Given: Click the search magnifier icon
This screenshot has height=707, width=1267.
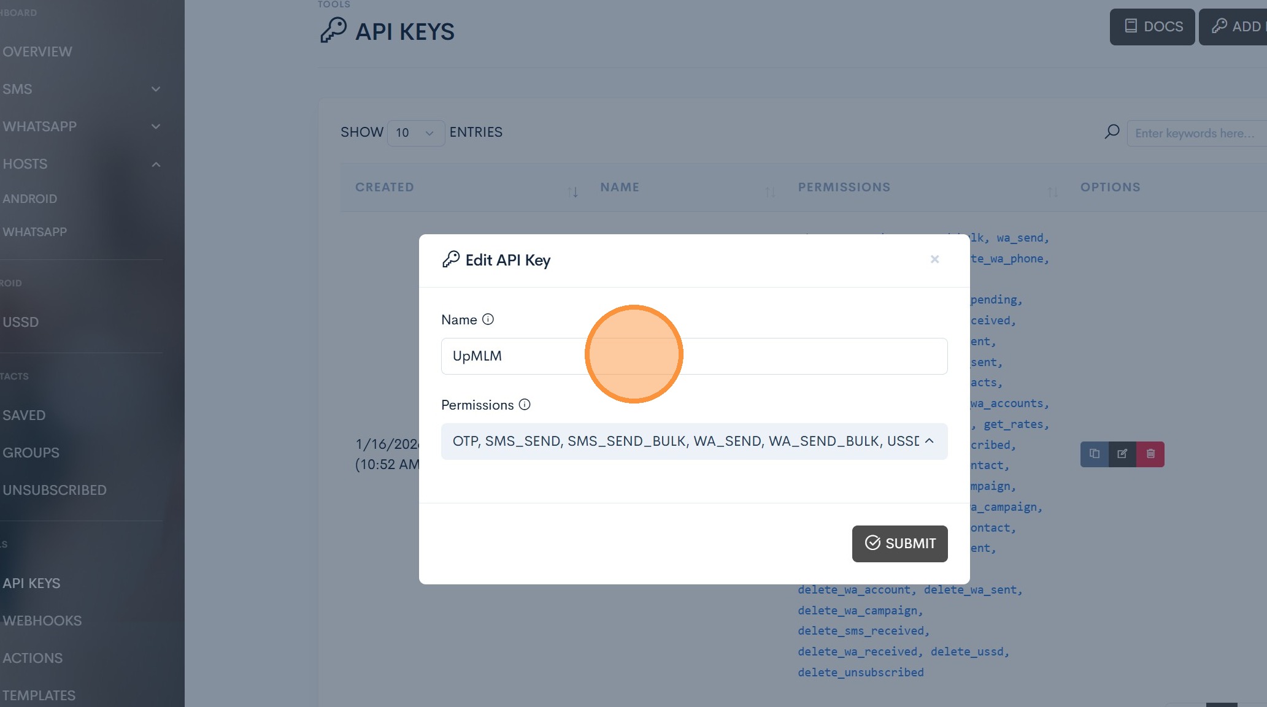Looking at the screenshot, I should point(1112,132).
